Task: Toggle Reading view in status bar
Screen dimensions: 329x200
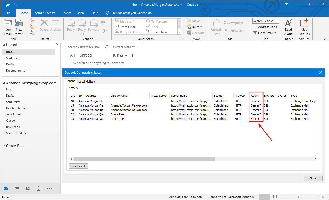Action: [275, 197]
